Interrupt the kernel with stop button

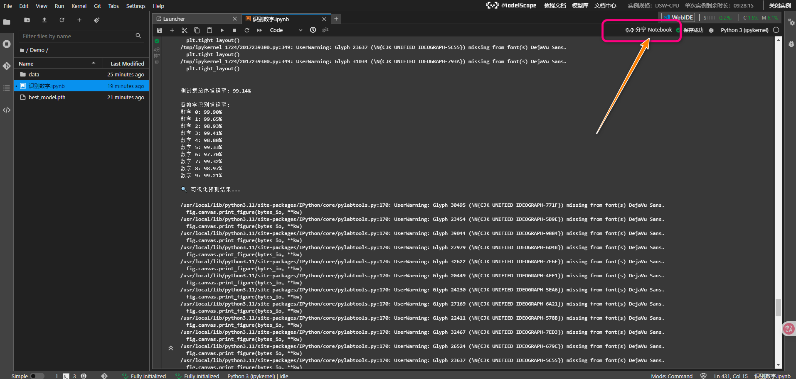(x=234, y=30)
